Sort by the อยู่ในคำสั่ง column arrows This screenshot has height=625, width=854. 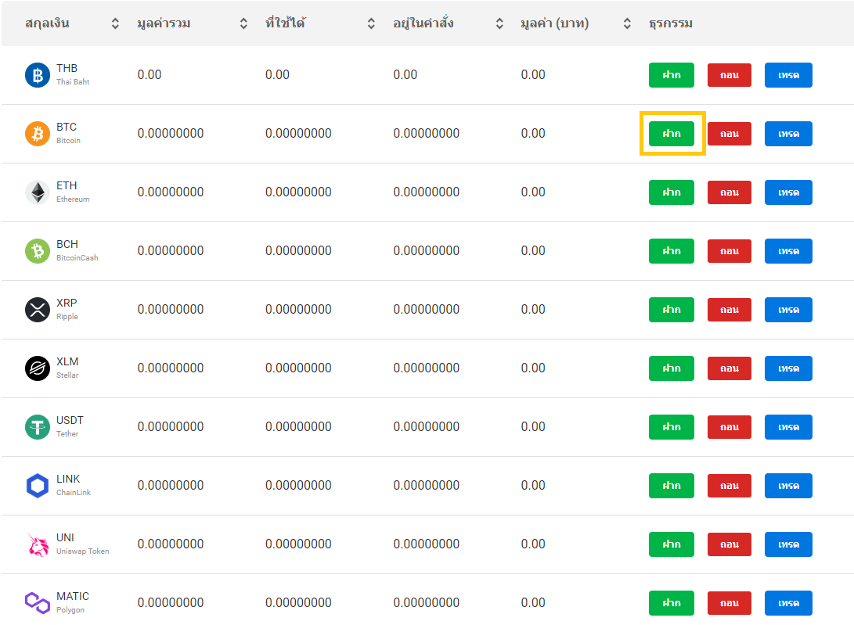coord(499,23)
